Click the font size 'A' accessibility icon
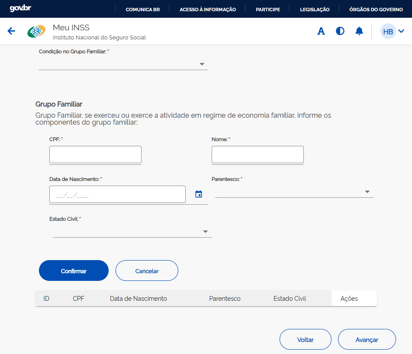This screenshot has height=354, width=412. coord(321,31)
